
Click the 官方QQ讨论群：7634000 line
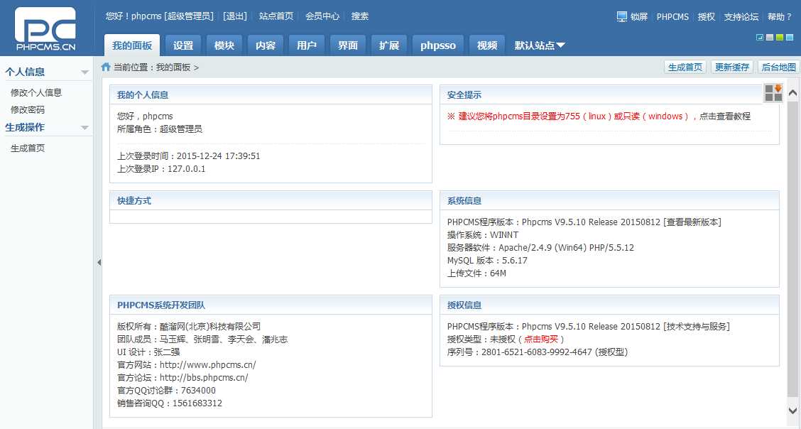click(167, 391)
